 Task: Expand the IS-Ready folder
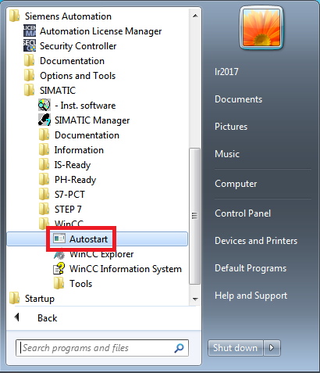65,165
